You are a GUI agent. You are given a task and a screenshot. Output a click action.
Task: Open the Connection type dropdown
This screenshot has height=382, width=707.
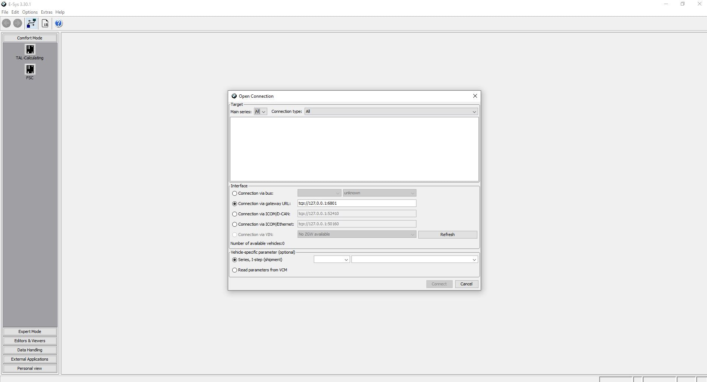click(391, 111)
